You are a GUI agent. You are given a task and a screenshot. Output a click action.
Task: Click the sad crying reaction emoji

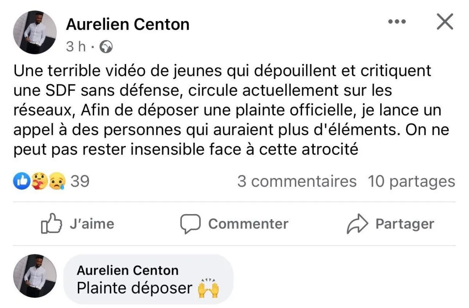point(56,182)
